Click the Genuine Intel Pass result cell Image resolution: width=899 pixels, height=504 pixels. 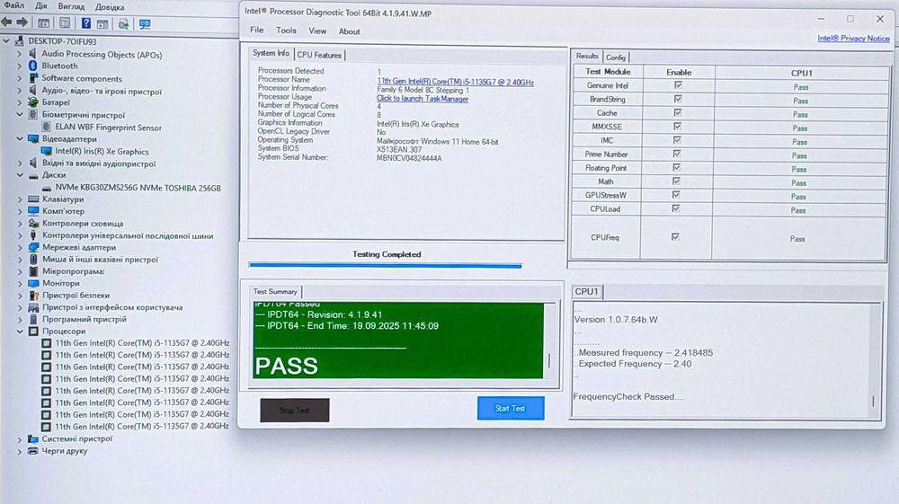[x=801, y=87]
